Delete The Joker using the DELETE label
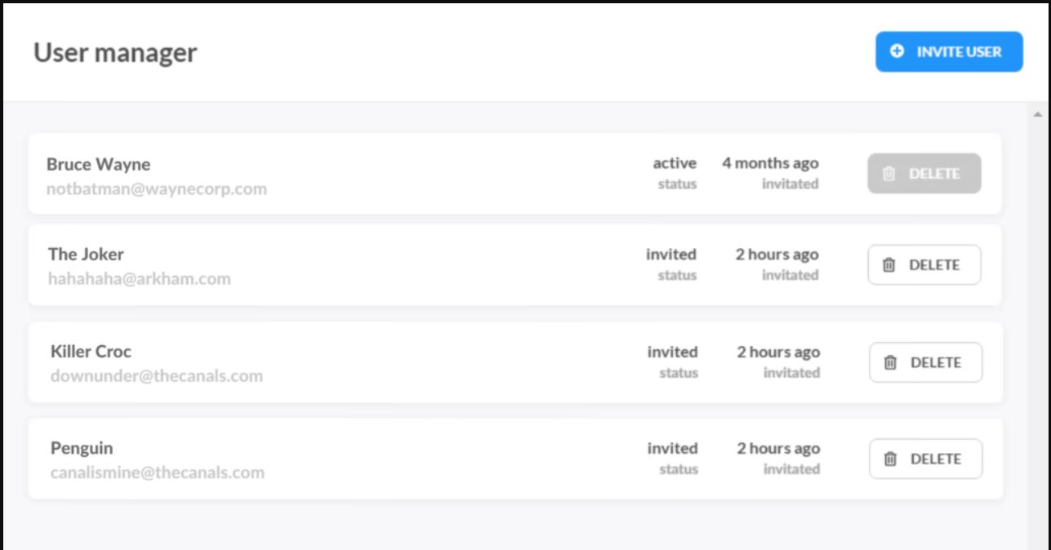This screenshot has height=550, width=1051. [x=934, y=265]
